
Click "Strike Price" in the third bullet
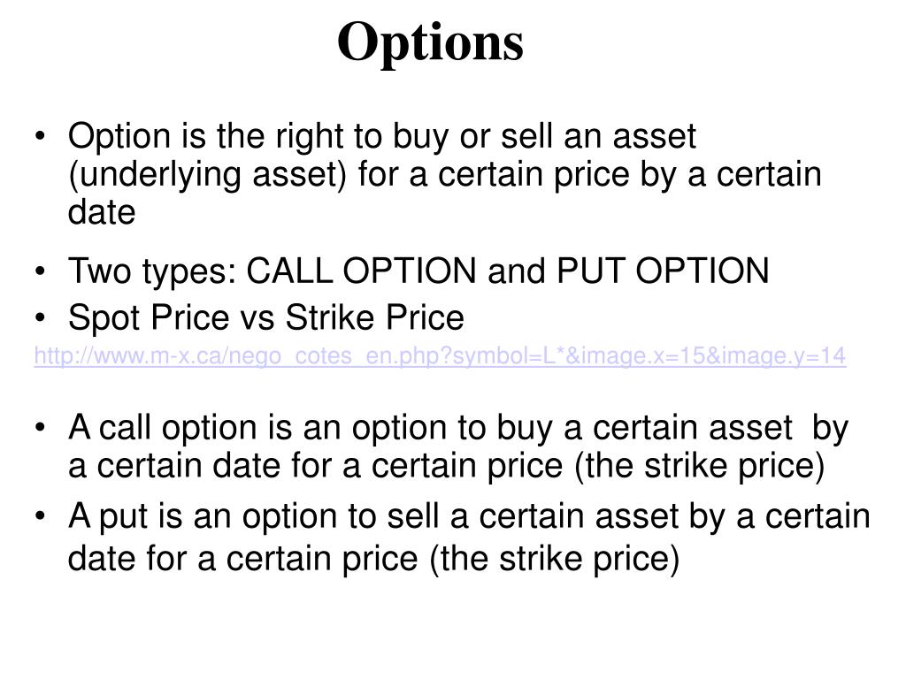pos(375,317)
